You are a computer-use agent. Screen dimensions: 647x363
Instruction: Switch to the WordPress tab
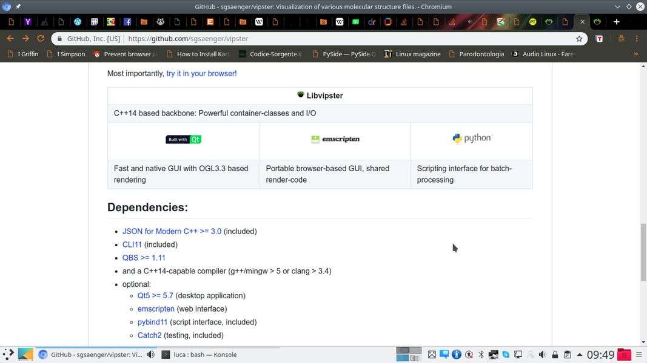tap(78, 22)
